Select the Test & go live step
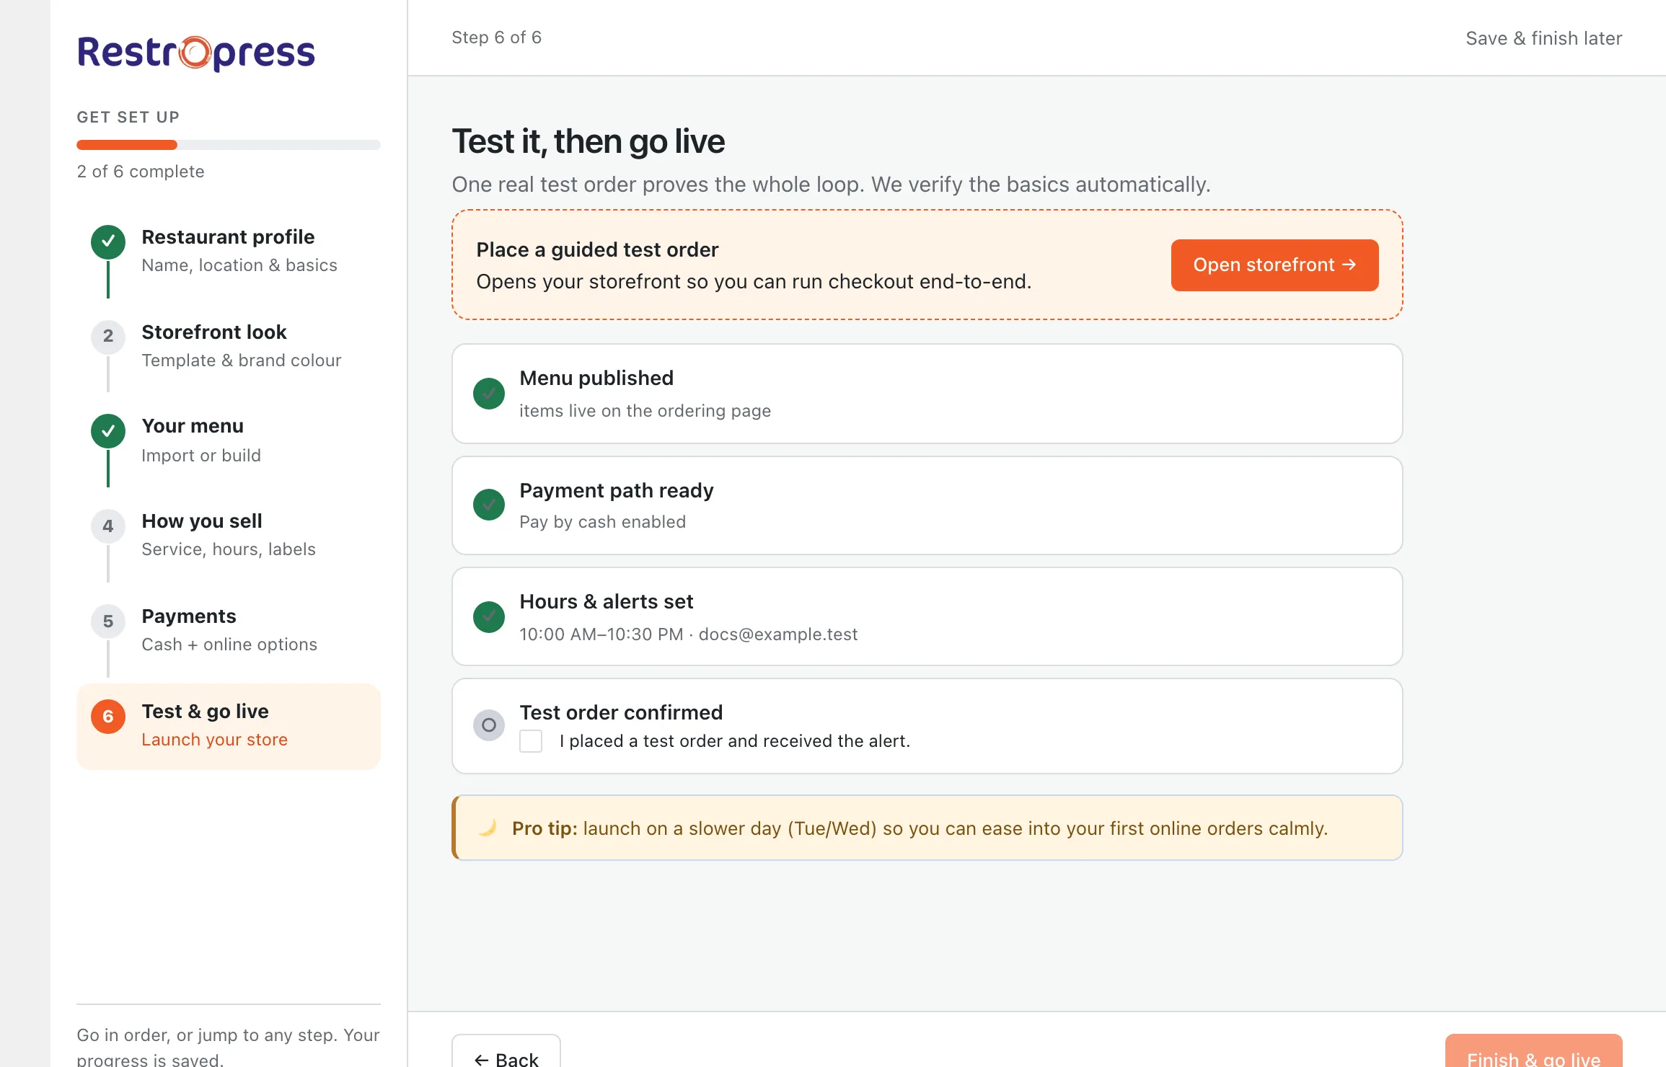1666x1067 pixels. (229, 727)
